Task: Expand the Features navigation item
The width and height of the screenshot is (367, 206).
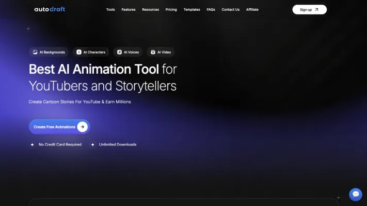Action: click(129, 10)
